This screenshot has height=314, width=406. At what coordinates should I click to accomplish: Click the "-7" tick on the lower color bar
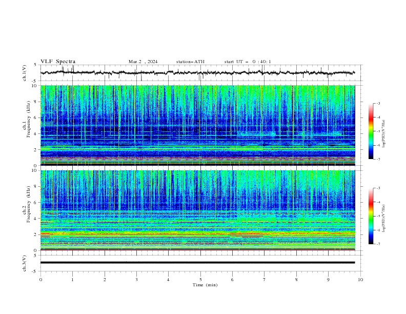coord(378,244)
